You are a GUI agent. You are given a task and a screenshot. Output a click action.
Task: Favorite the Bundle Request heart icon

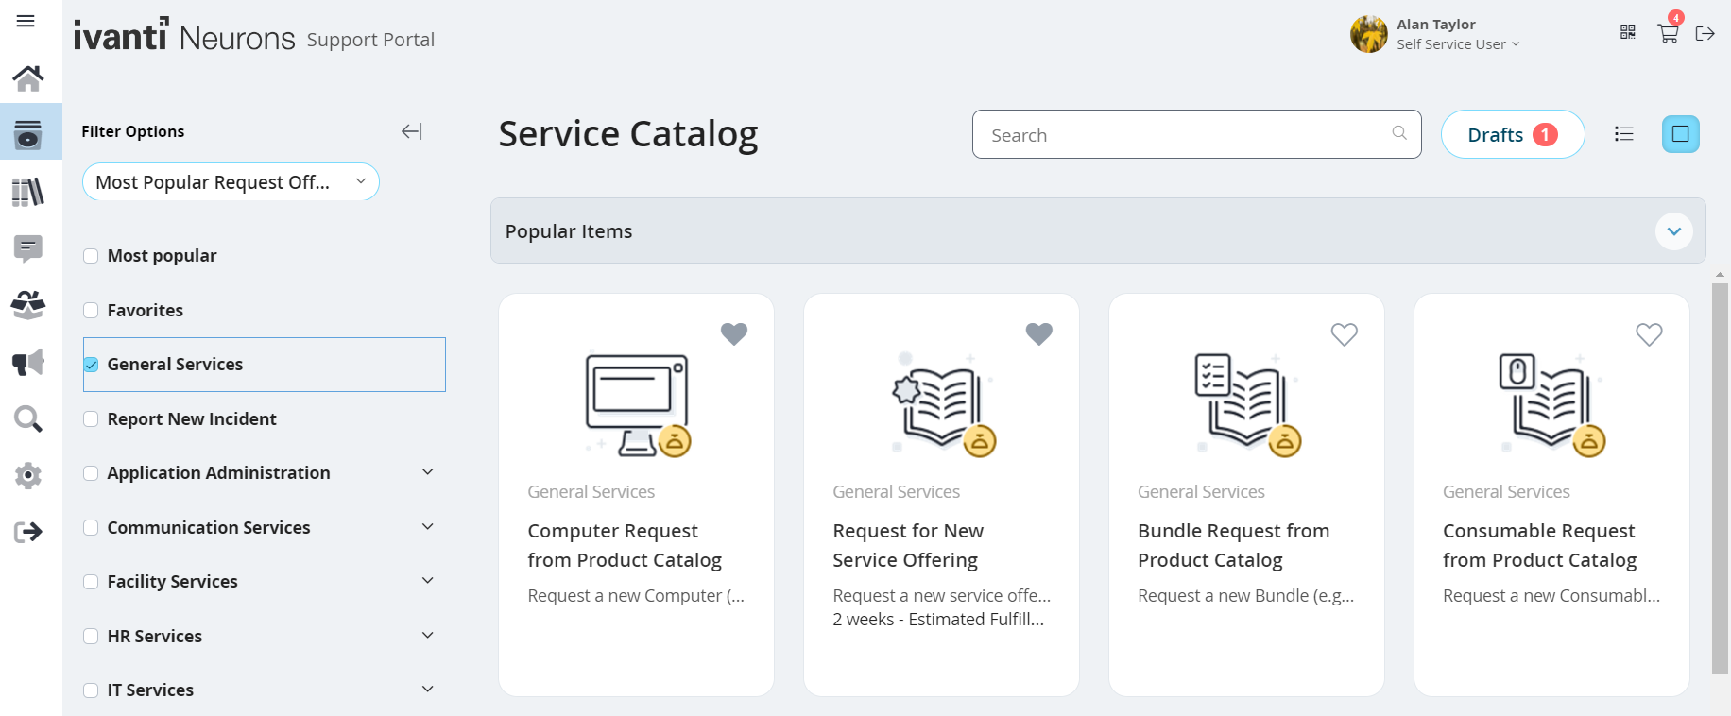(1344, 334)
